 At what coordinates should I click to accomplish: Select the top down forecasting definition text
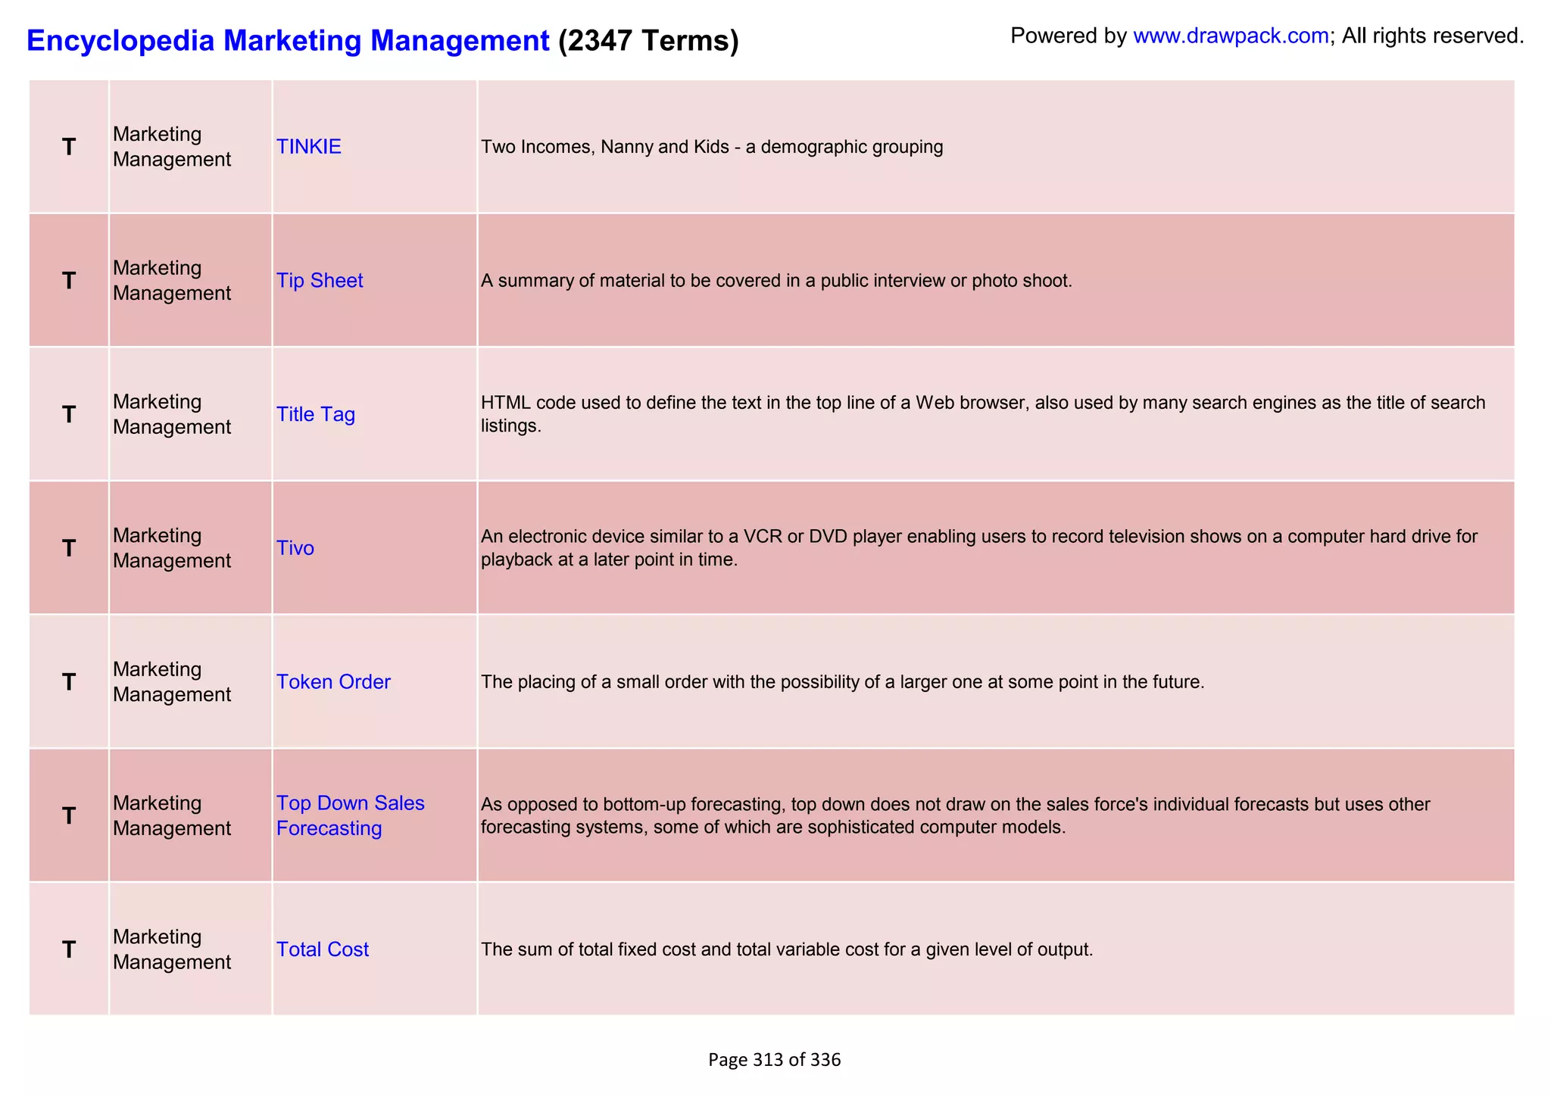coord(955,815)
